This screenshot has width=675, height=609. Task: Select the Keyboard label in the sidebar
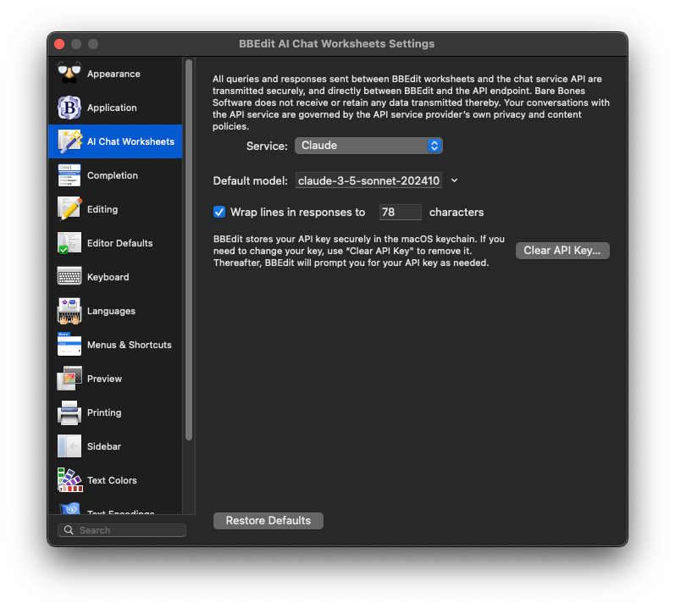click(108, 277)
